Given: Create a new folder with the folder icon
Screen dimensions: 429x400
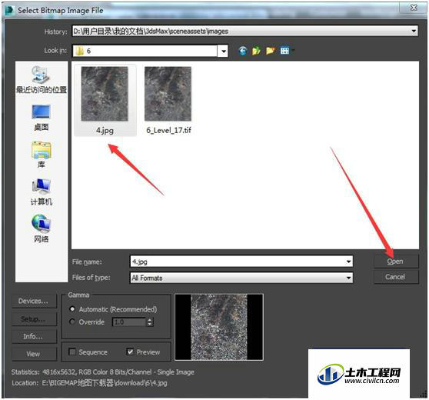Looking at the screenshot, I should (271, 51).
